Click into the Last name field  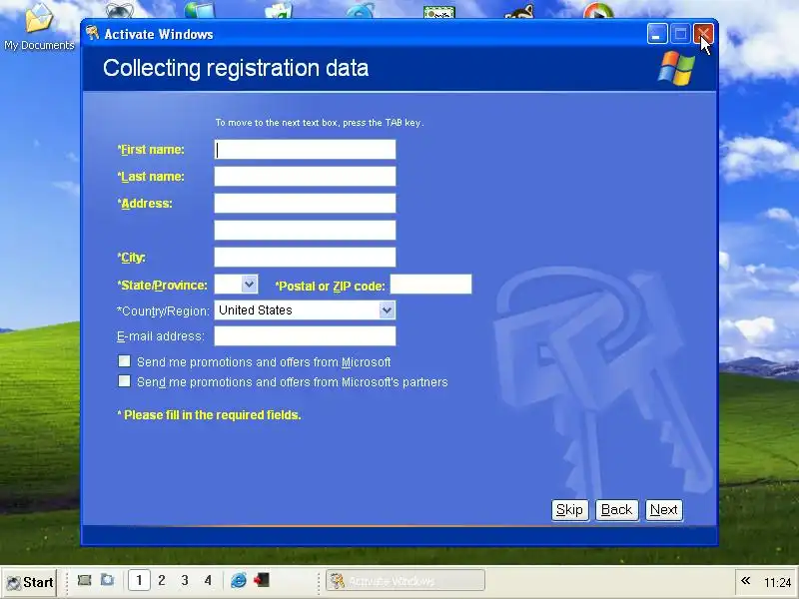[305, 177]
